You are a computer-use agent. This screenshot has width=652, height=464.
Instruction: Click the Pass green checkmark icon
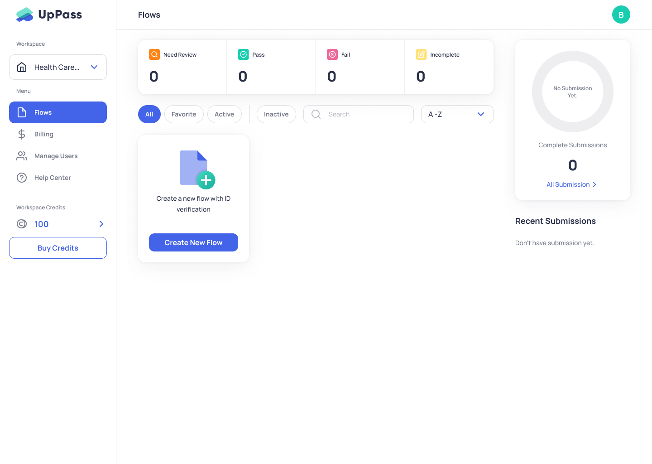click(243, 54)
